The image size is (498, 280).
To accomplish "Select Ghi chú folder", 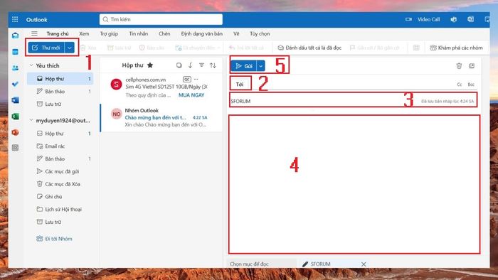I will point(60,197).
